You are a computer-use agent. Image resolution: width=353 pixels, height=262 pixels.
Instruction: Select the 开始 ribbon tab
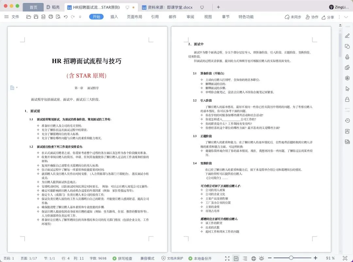click(96, 17)
